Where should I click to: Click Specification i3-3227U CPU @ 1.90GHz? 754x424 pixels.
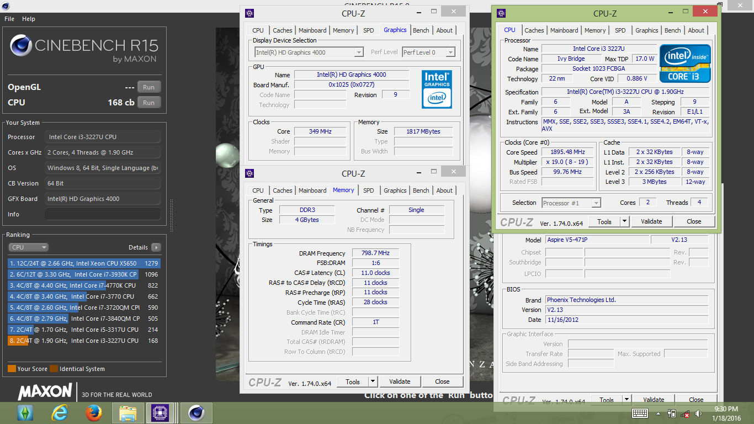point(625,92)
